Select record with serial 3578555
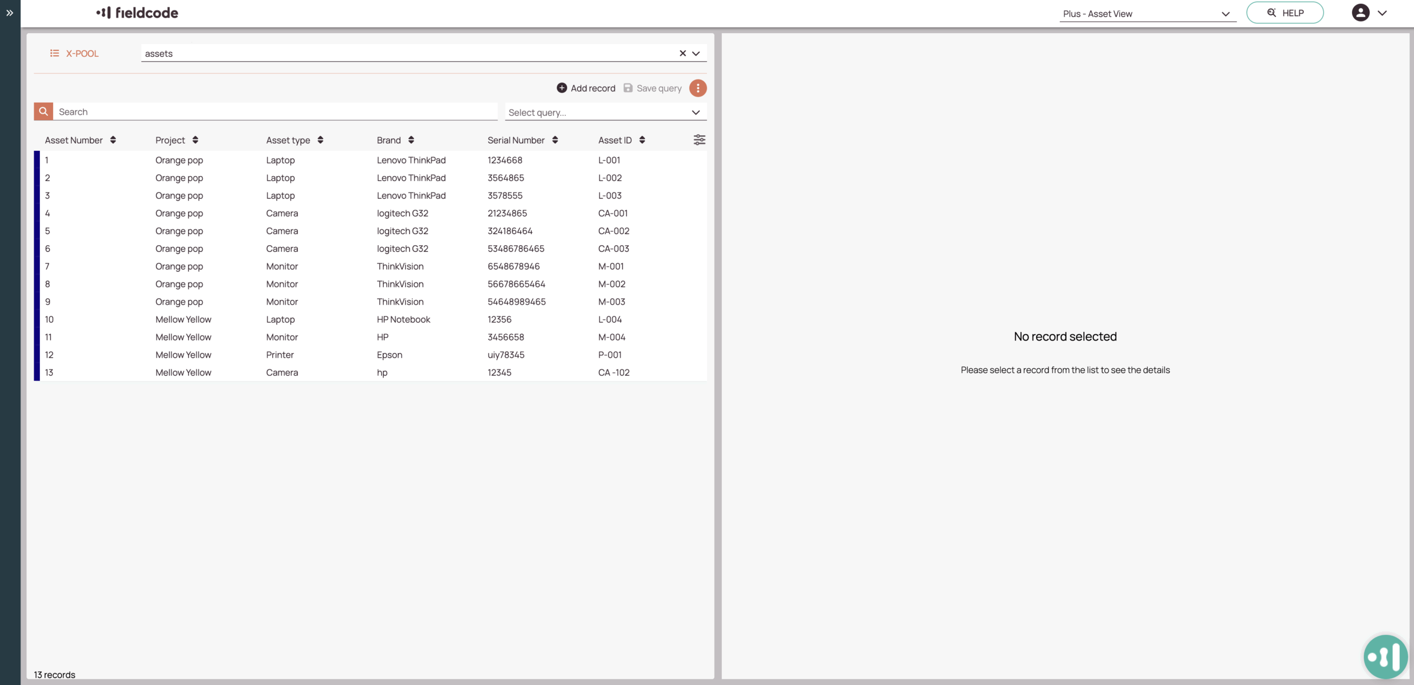Screen dimensions: 1414x685 tap(370, 195)
